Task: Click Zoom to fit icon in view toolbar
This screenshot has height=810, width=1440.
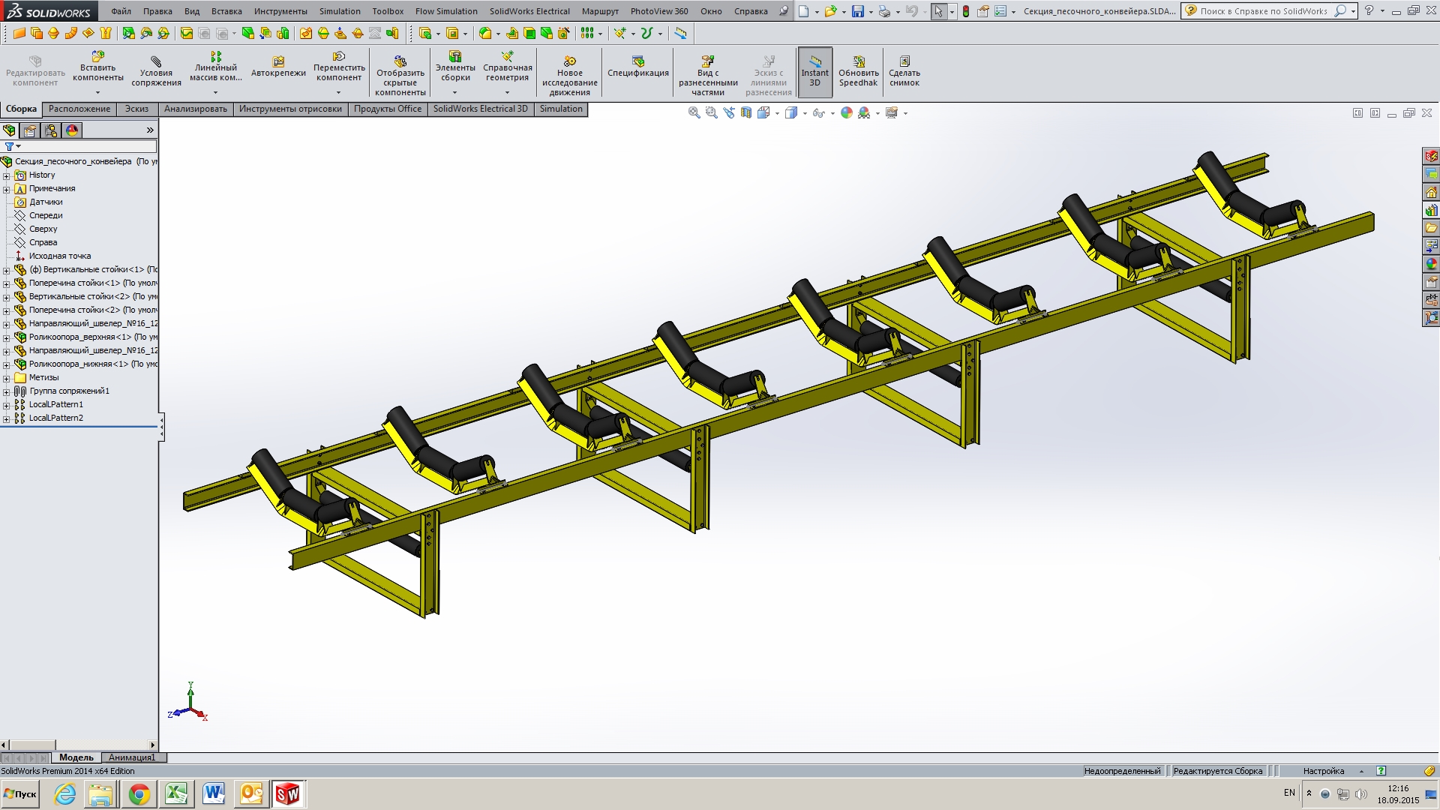Action: click(694, 112)
